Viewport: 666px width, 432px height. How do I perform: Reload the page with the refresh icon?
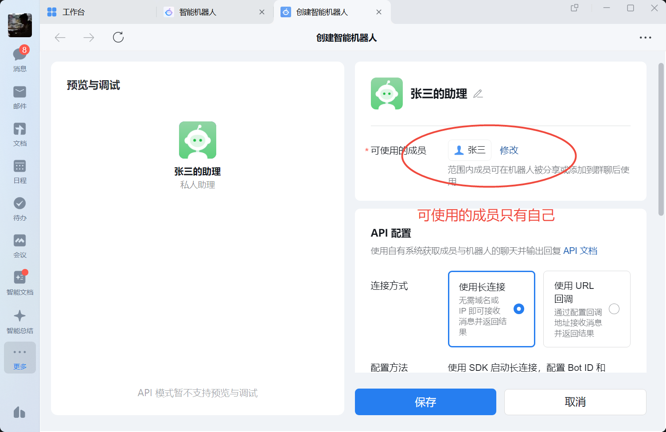click(118, 37)
